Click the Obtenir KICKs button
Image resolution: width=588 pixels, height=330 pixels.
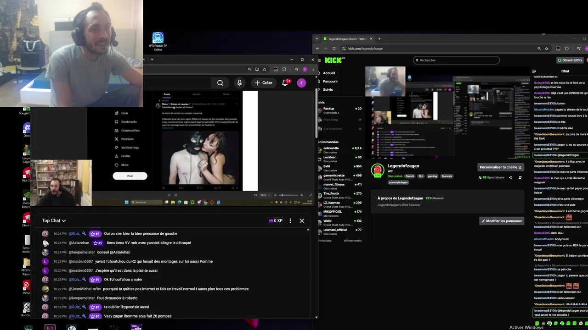click(x=570, y=60)
